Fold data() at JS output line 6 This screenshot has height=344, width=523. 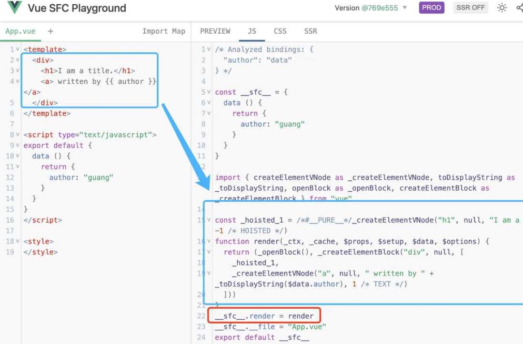click(209, 103)
